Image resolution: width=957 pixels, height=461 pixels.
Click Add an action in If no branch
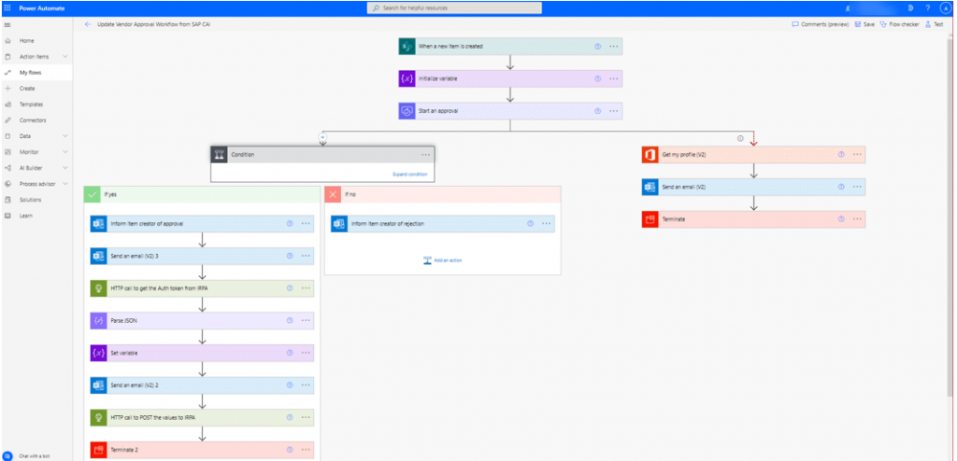point(443,260)
